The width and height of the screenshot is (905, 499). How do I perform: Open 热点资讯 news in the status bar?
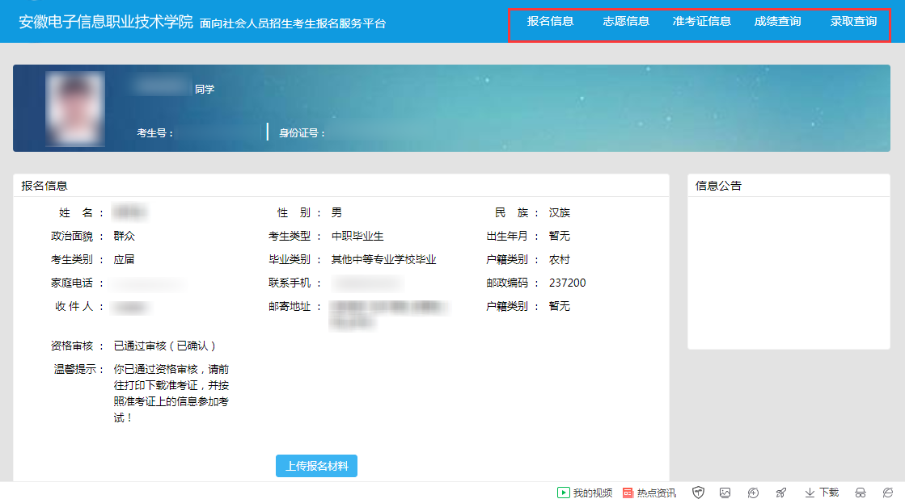[649, 493]
